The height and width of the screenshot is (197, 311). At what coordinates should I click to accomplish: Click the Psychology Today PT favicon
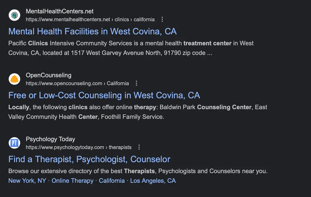(x=14, y=143)
